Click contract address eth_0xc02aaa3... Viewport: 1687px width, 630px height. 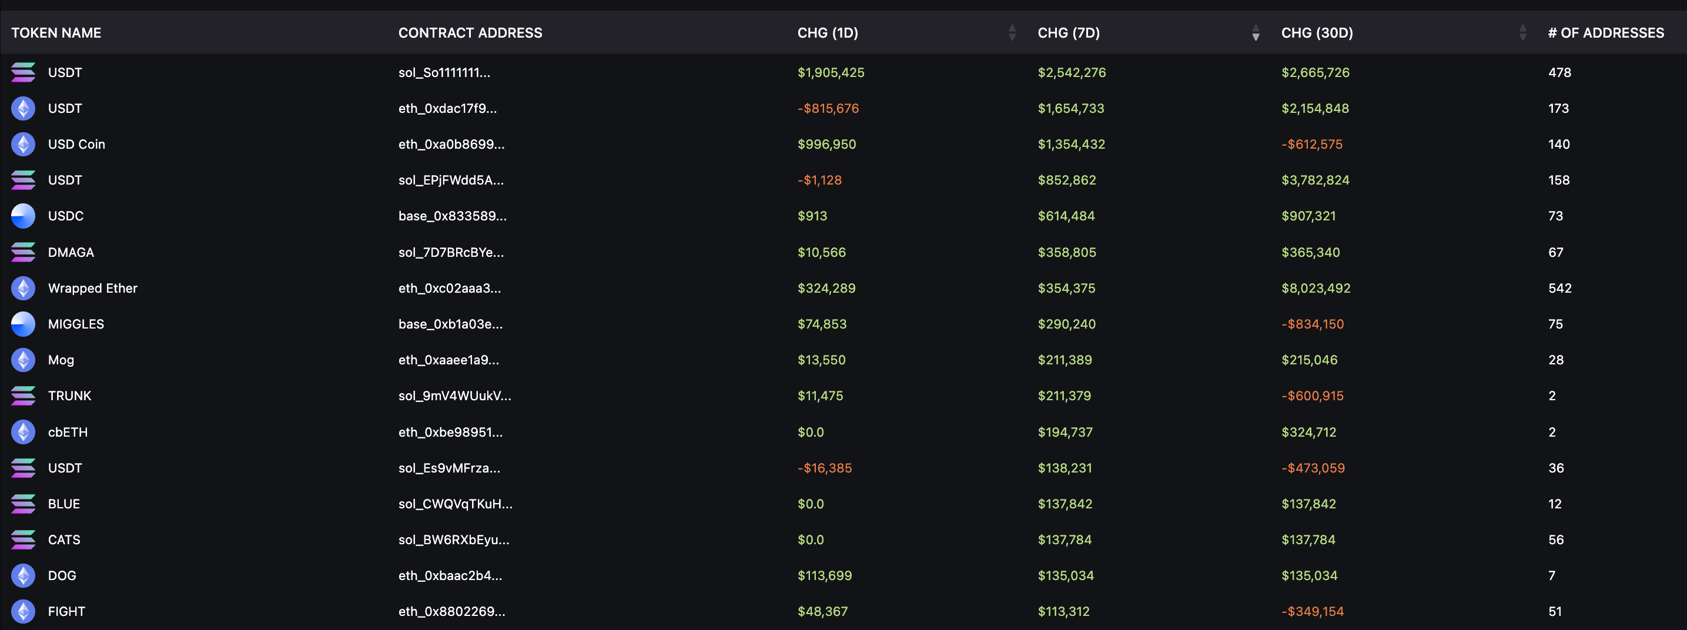(449, 289)
